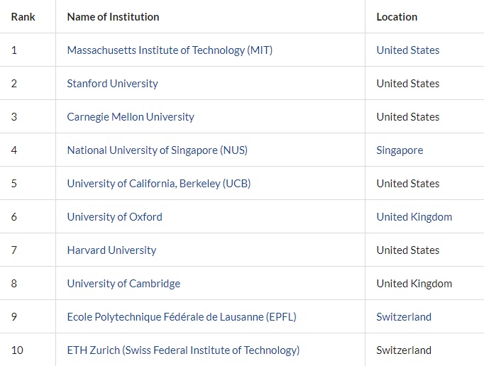The height and width of the screenshot is (366, 484).
Task: Click the University of Oxford link
Action: tap(114, 217)
